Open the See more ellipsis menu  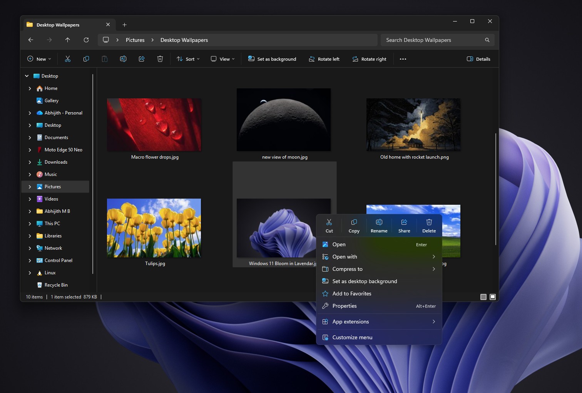[x=403, y=59]
